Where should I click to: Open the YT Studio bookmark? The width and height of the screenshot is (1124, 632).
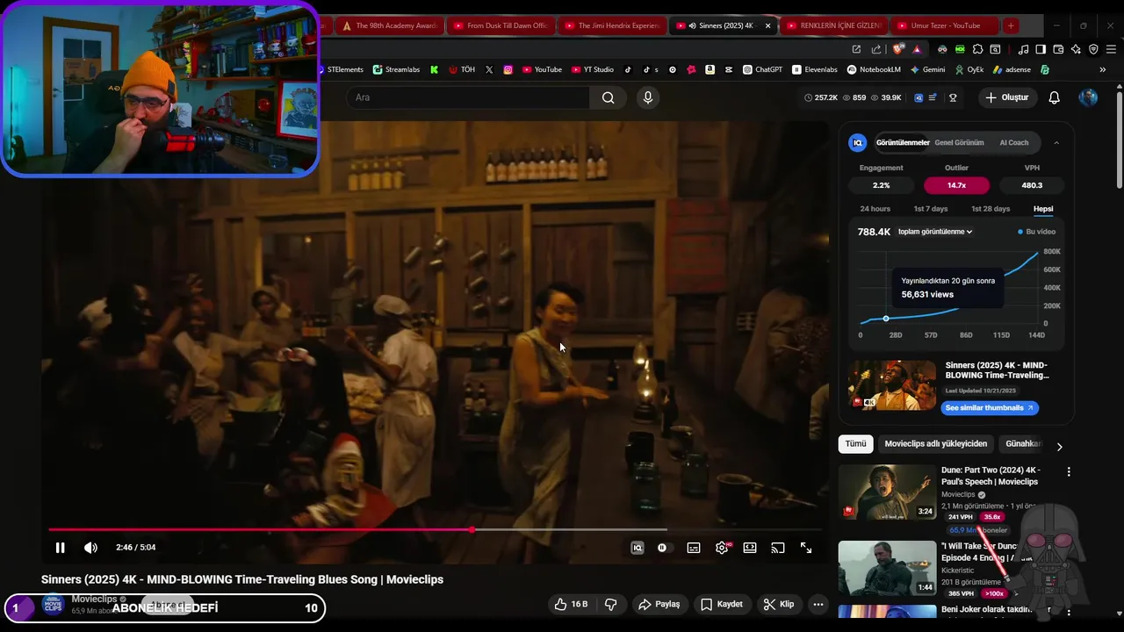[593, 69]
